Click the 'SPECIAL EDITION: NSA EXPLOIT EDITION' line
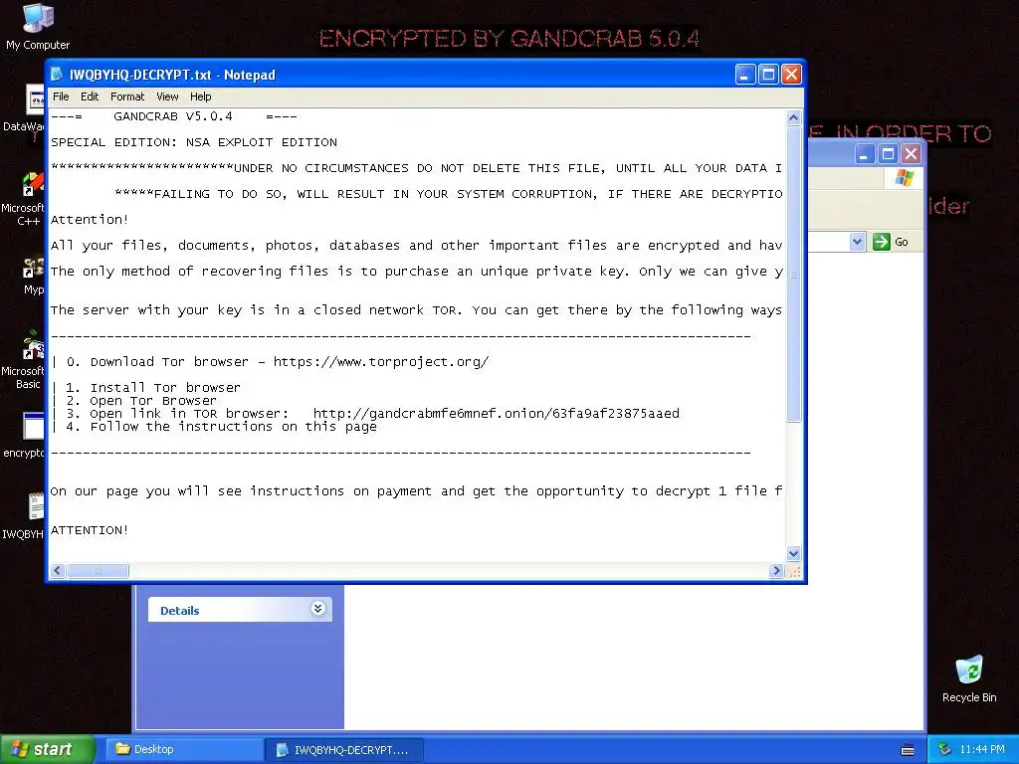Viewport: 1019px width, 764px height. pos(194,142)
